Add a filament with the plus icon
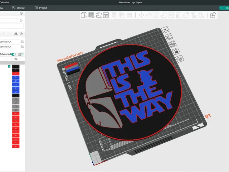 [x=4, y=34]
